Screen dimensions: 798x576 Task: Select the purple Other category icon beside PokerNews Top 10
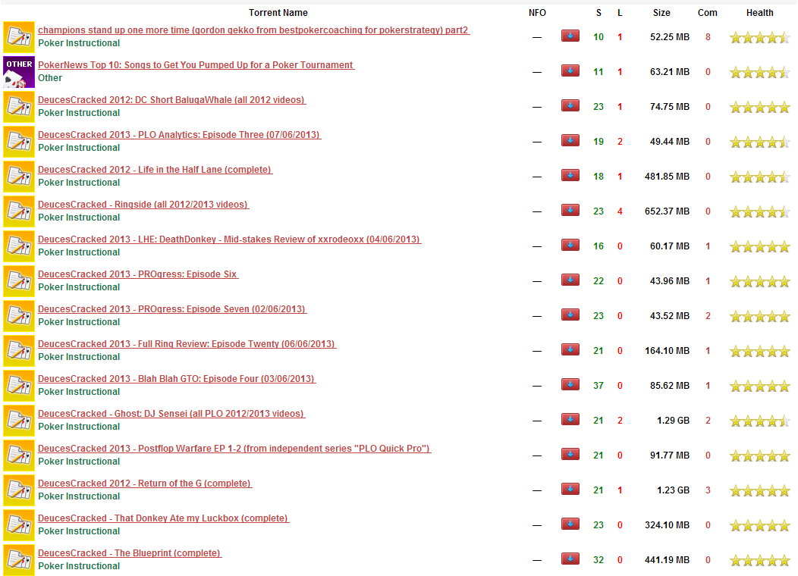19,72
